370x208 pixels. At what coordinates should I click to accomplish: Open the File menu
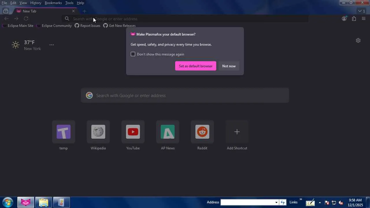point(4,3)
